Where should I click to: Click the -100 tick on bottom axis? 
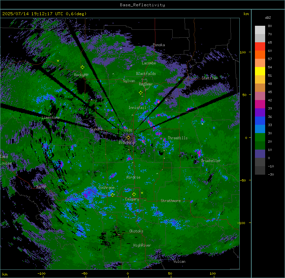pyautogui.click(x=42, y=273)
